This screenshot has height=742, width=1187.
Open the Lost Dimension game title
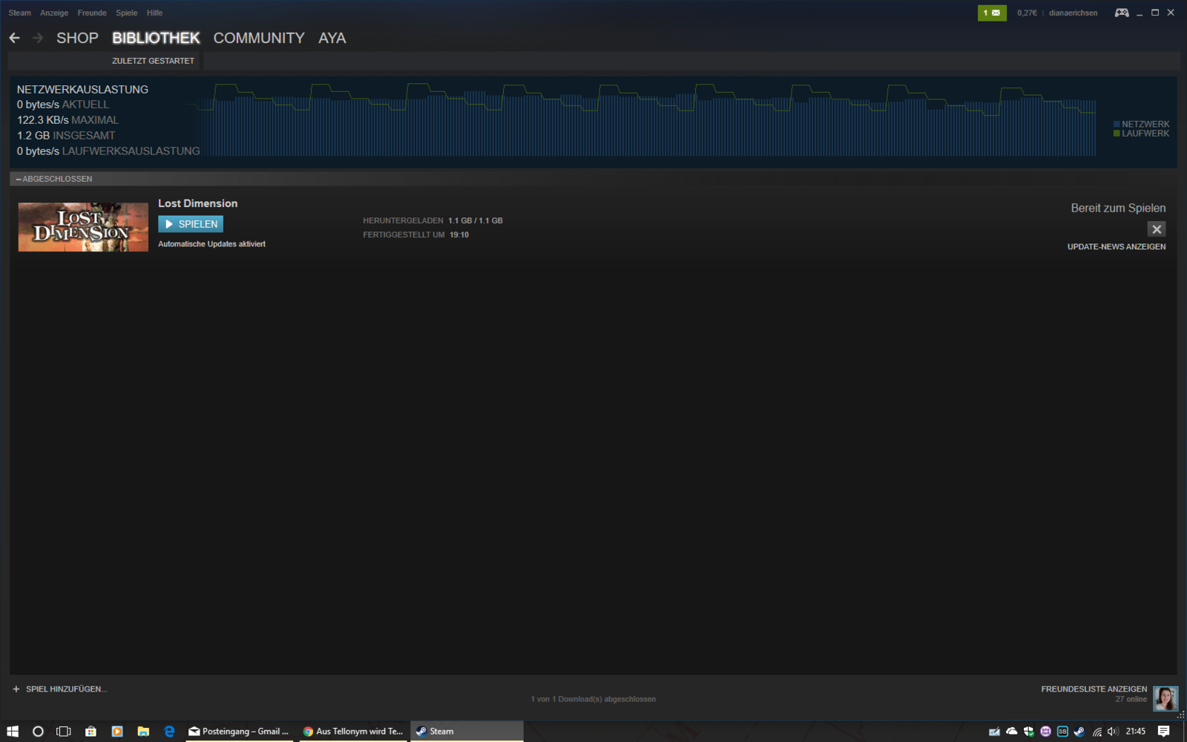[198, 203]
